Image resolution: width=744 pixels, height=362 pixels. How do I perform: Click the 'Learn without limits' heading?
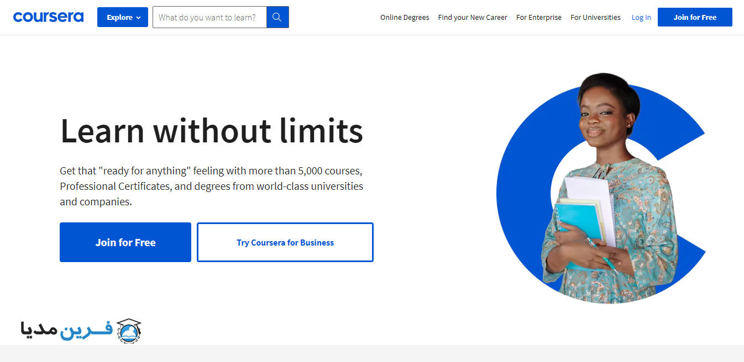point(212,131)
